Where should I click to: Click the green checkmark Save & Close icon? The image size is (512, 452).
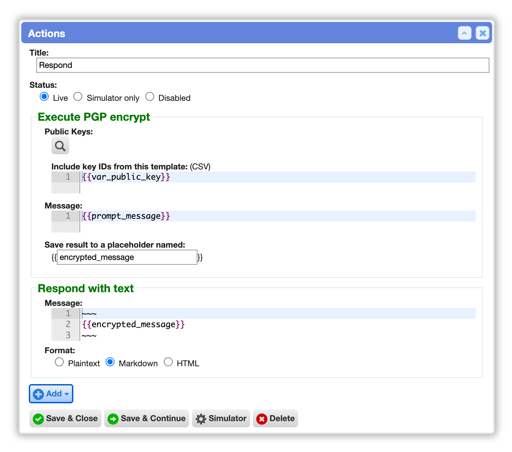[x=38, y=419]
